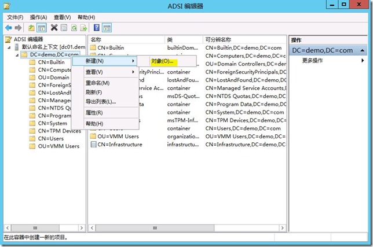Expand 更多操作 submenu arrow in Actions pane
The image size is (373, 247).
[363, 61]
